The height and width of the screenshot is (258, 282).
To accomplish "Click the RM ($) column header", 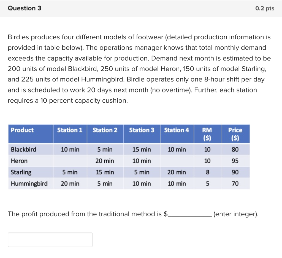I will (208, 134).
